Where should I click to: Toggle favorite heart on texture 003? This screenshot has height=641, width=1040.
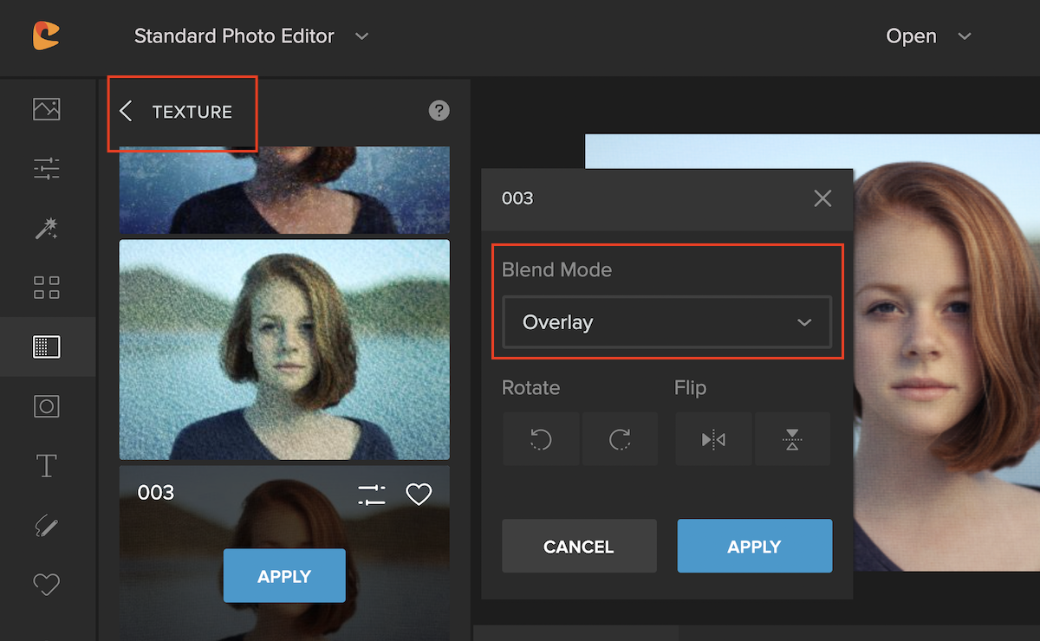pyautogui.click(x=419, y=495)
